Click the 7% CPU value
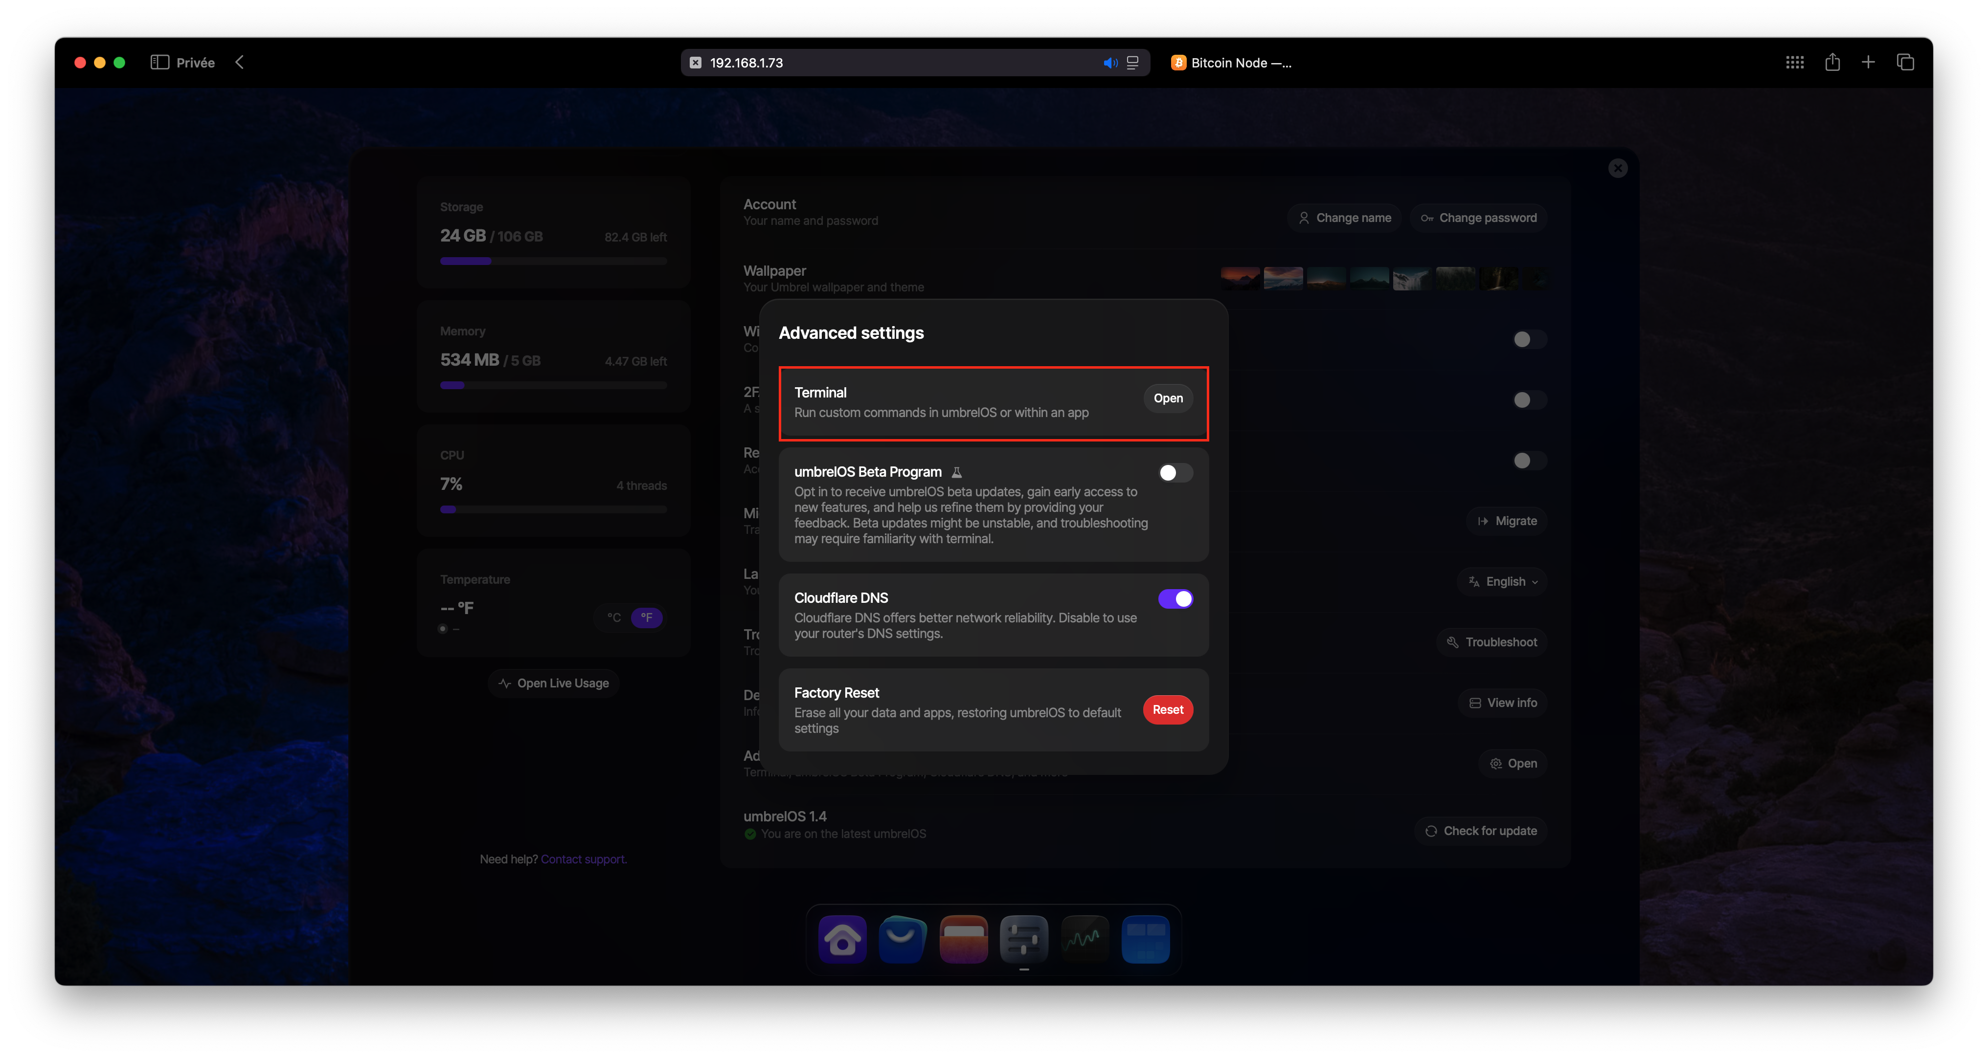 pyautogui.click(x=451, y=485)
